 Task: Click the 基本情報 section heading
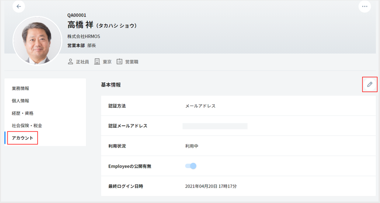click(111, 85)
